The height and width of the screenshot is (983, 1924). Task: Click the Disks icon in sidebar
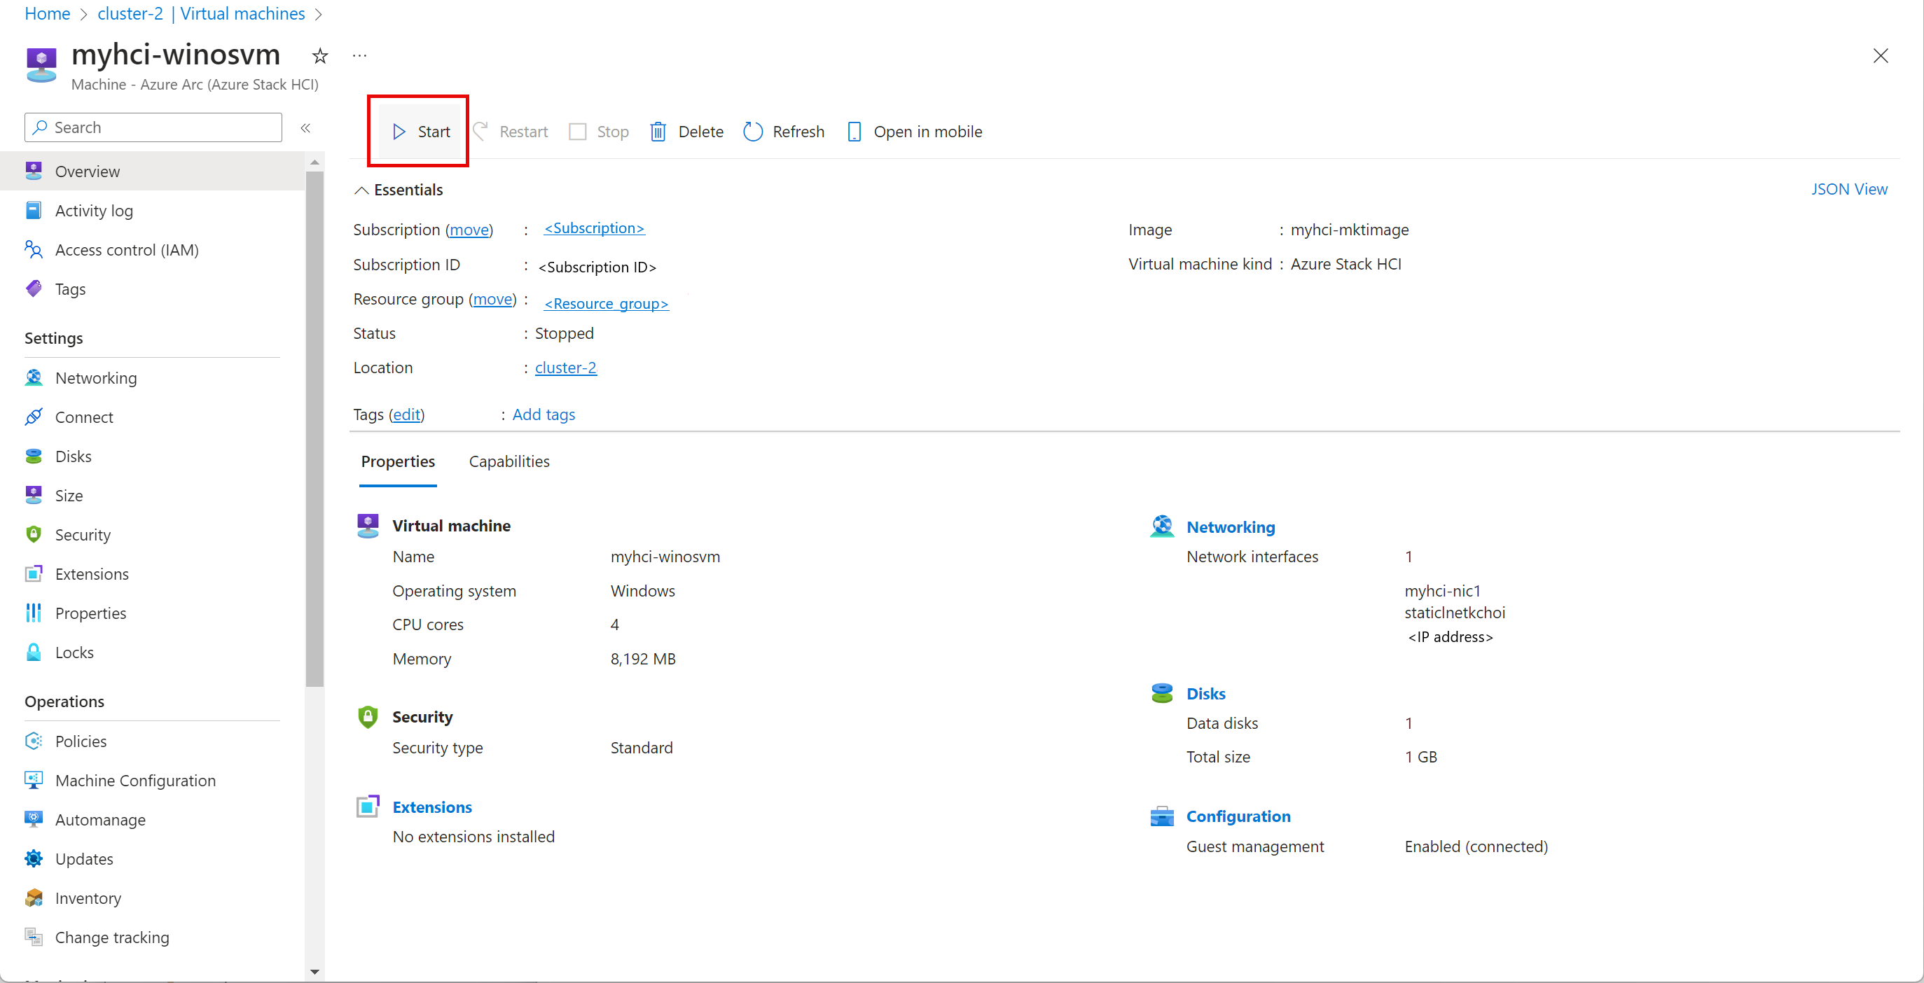pyautogui.click(x=34, y=455)
